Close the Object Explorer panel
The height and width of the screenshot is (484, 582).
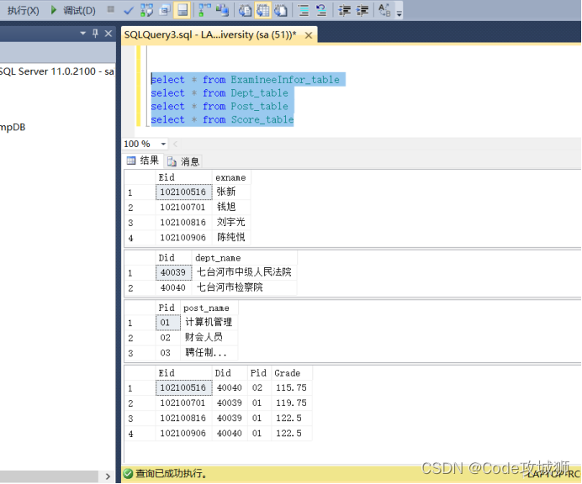(x=108, y=34)
